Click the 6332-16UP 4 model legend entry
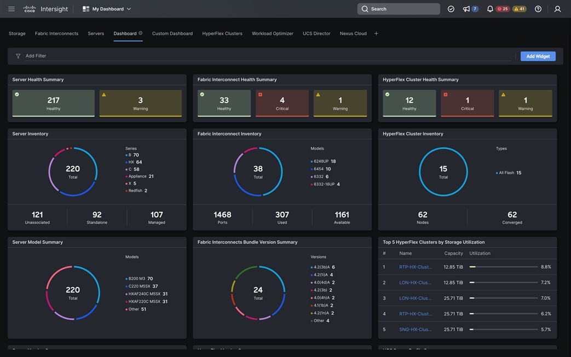Screen dimensions: 571x357 tap(325, 185)
